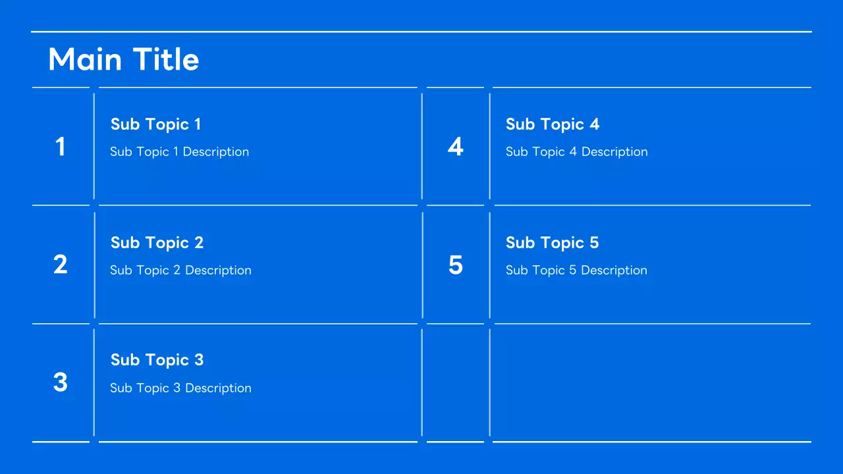This screenshot has height=474, width=843.
Task: Select the Sub Topic 4 Description text
Action: (576, 152)
